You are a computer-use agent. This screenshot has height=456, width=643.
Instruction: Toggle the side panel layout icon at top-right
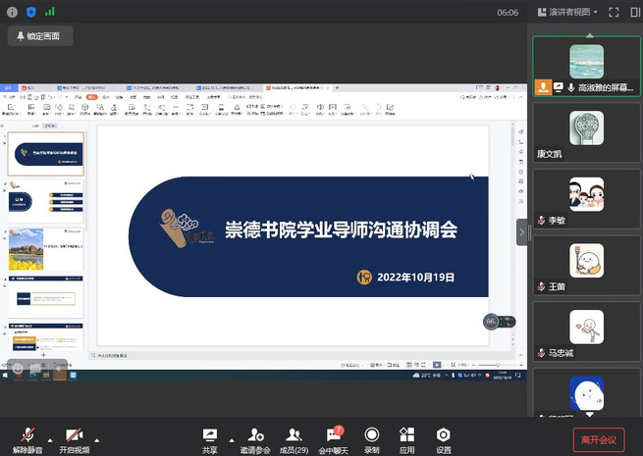coord(633,12)
